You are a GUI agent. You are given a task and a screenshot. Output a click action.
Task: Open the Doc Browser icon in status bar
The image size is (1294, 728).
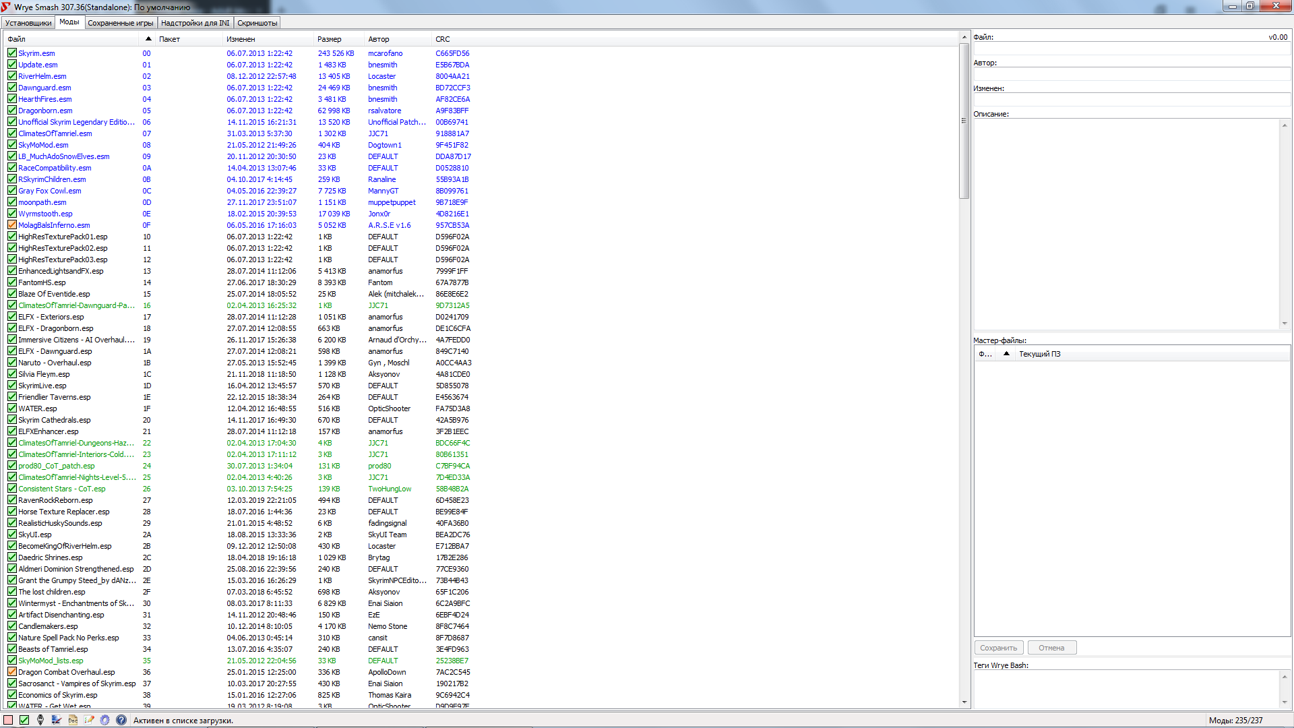coord(73,720)
